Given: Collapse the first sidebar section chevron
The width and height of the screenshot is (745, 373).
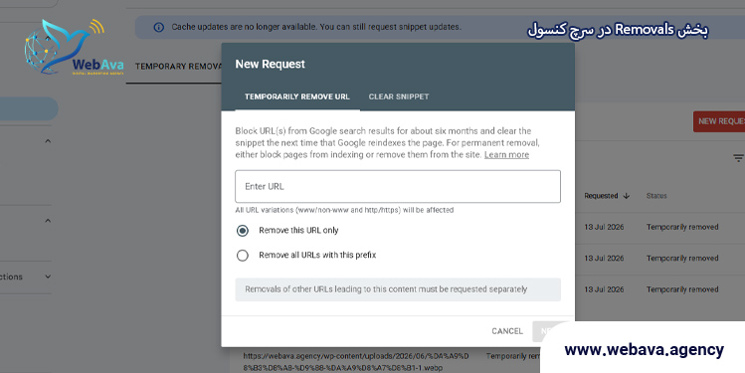Looking at the screenshot, I should pos(48,141).
